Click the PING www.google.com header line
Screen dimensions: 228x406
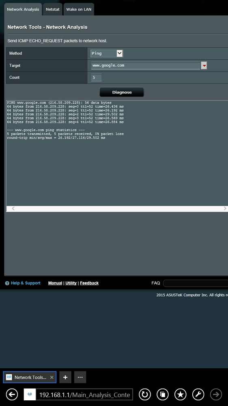pos(59,102)
